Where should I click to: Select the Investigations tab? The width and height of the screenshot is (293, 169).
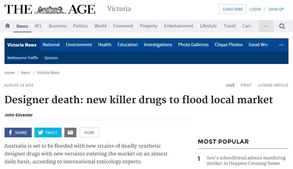pos(158,45)
